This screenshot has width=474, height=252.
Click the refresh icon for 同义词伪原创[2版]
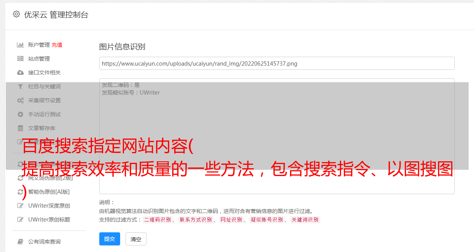20,178
